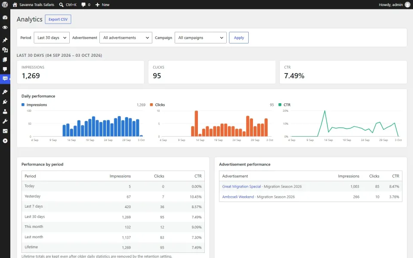This screenshot has width=413, height=258.
Task: Click the Advertisement performance heading
Action: 245,164
